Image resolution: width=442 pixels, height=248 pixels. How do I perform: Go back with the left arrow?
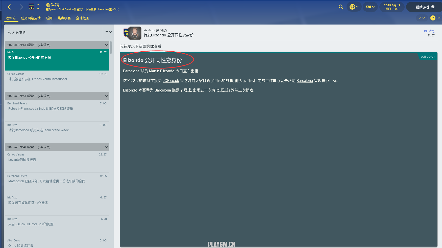tap(9, 7)
